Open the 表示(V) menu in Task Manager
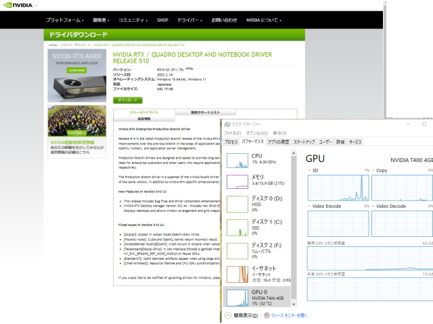 point(279,133)
